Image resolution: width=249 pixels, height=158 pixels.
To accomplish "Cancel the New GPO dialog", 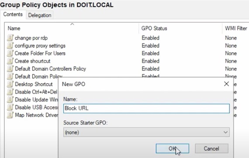I will (x=211, y=148).
